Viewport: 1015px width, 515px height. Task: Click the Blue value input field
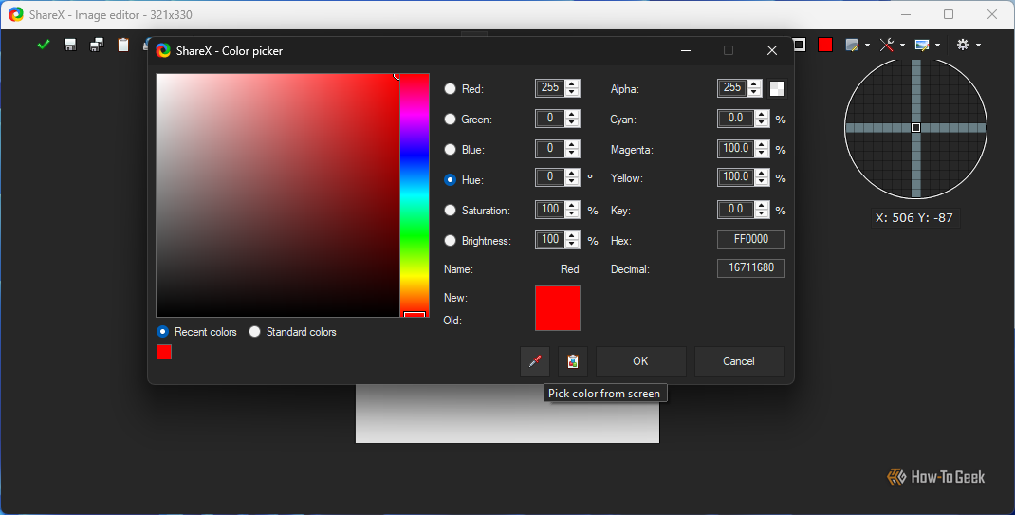(x=550, y=149)
